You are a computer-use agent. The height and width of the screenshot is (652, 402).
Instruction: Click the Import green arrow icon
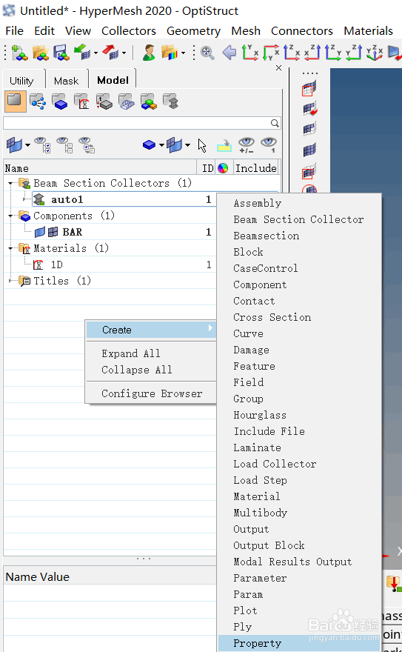pos(82,53)
